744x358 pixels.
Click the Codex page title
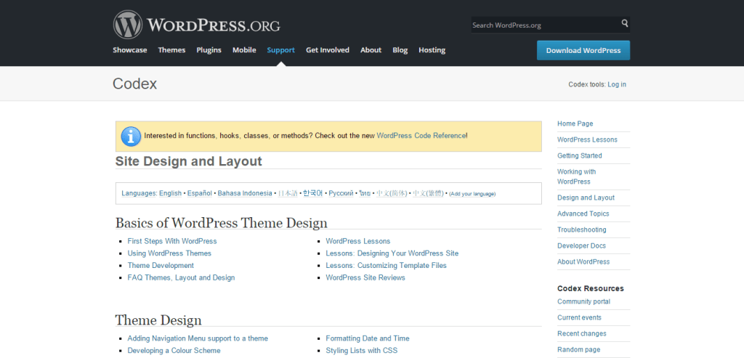134,84
